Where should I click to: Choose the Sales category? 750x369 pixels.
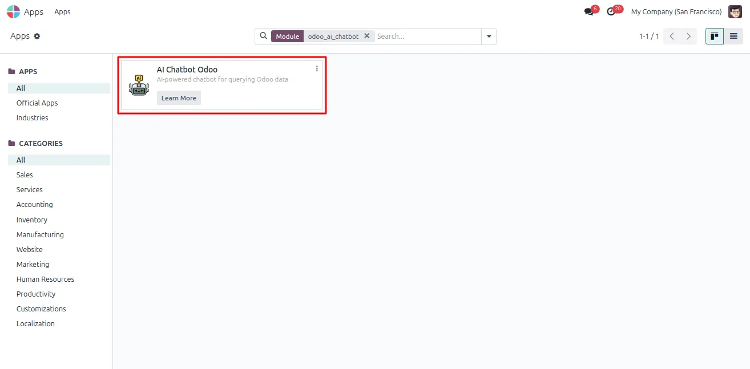coord(25,175)
